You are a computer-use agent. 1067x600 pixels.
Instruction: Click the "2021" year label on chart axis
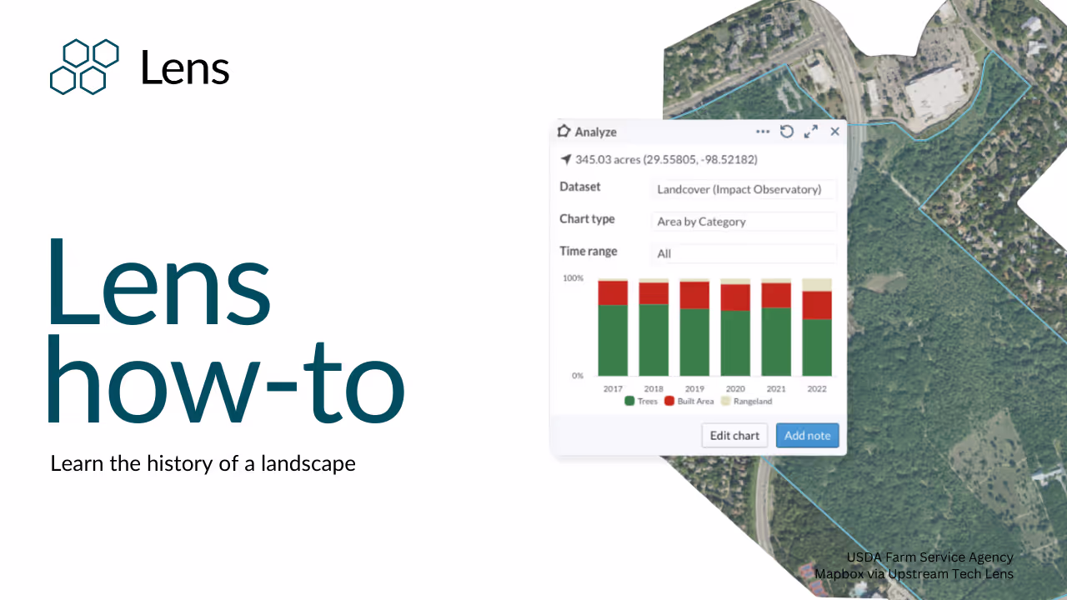click(x=776, y=388)
